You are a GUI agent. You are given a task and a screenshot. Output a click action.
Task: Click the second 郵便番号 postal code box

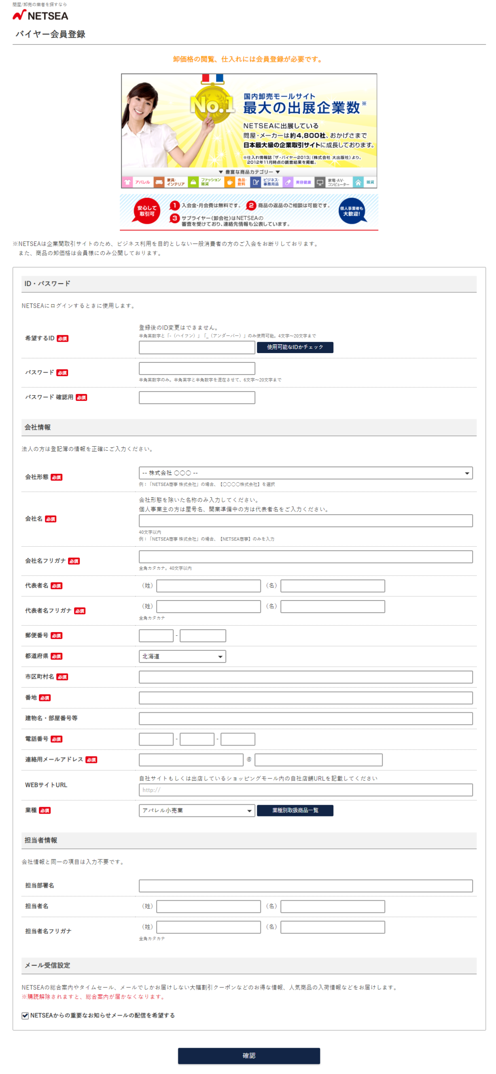click(202, 636)
